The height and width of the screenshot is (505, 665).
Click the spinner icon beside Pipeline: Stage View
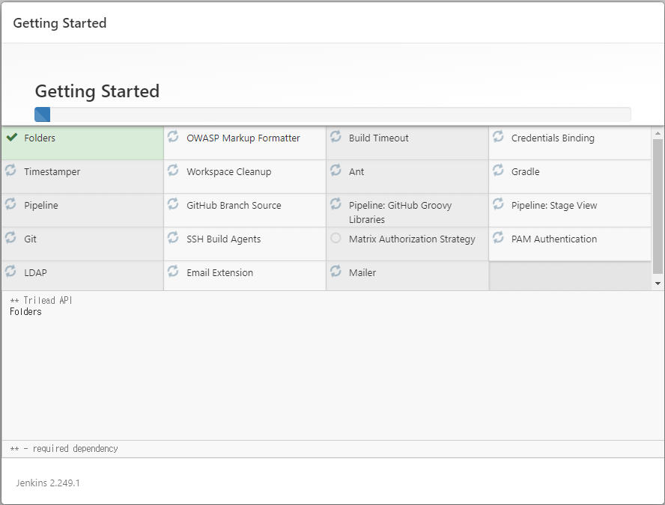[498, 203]
